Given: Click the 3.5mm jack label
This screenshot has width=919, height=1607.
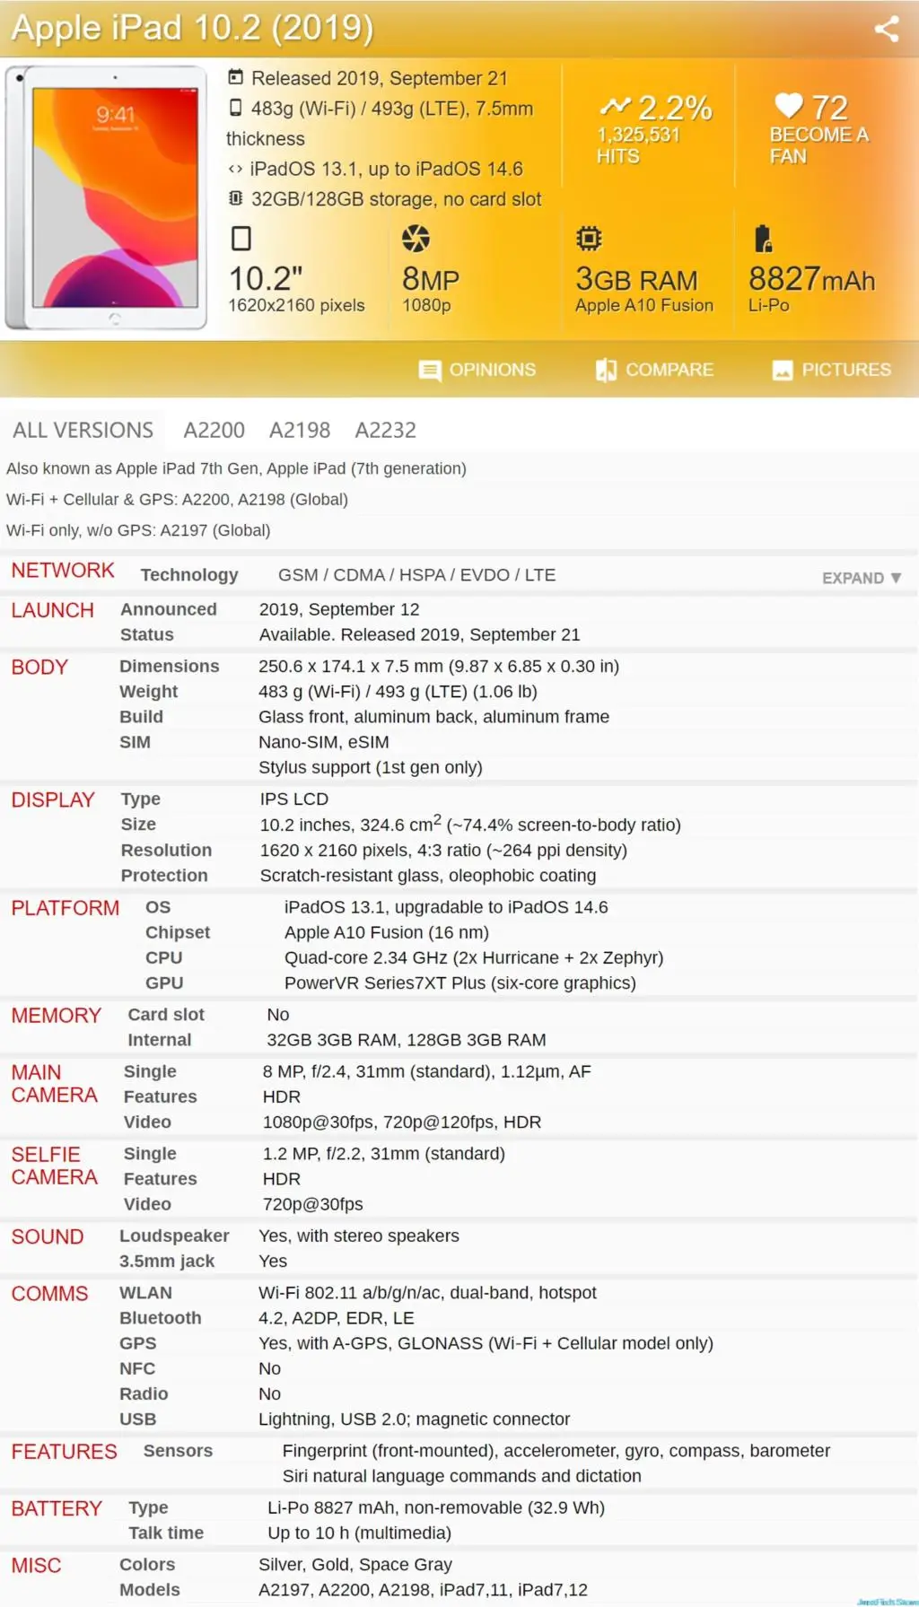Looking at the screenshot, I should (167, 1261).
